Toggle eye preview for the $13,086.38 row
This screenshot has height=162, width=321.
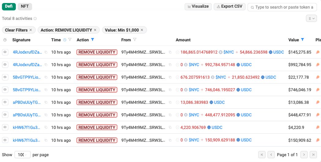(5, 102)
